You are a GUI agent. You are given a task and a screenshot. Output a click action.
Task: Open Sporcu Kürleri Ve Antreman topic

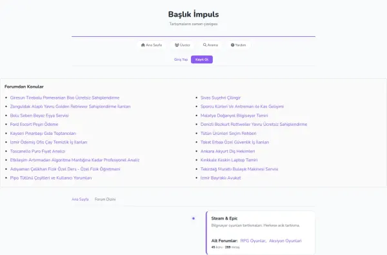click(242, 107)
